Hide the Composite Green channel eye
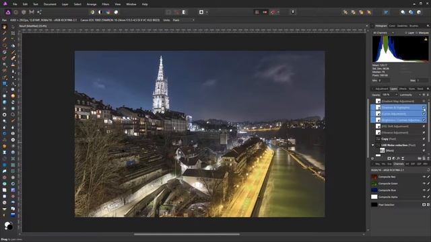 424,184
